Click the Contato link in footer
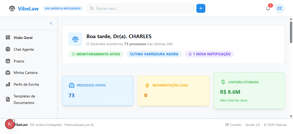 click(x=233, y=125)
